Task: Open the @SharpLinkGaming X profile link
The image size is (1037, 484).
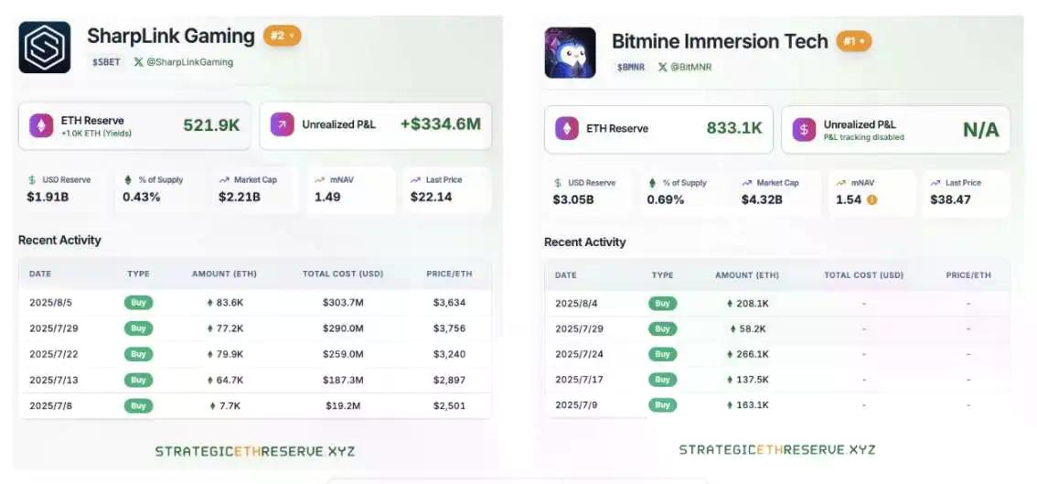Action: pos(184,62)
